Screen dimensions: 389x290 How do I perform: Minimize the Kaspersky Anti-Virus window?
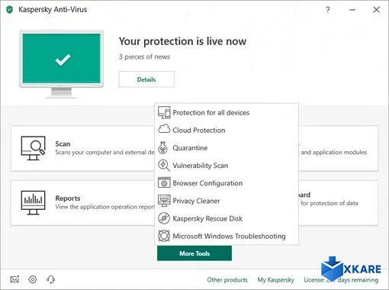click(x=352, y=10)
